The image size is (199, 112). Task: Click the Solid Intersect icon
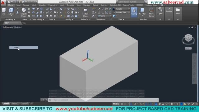(33, 16)
